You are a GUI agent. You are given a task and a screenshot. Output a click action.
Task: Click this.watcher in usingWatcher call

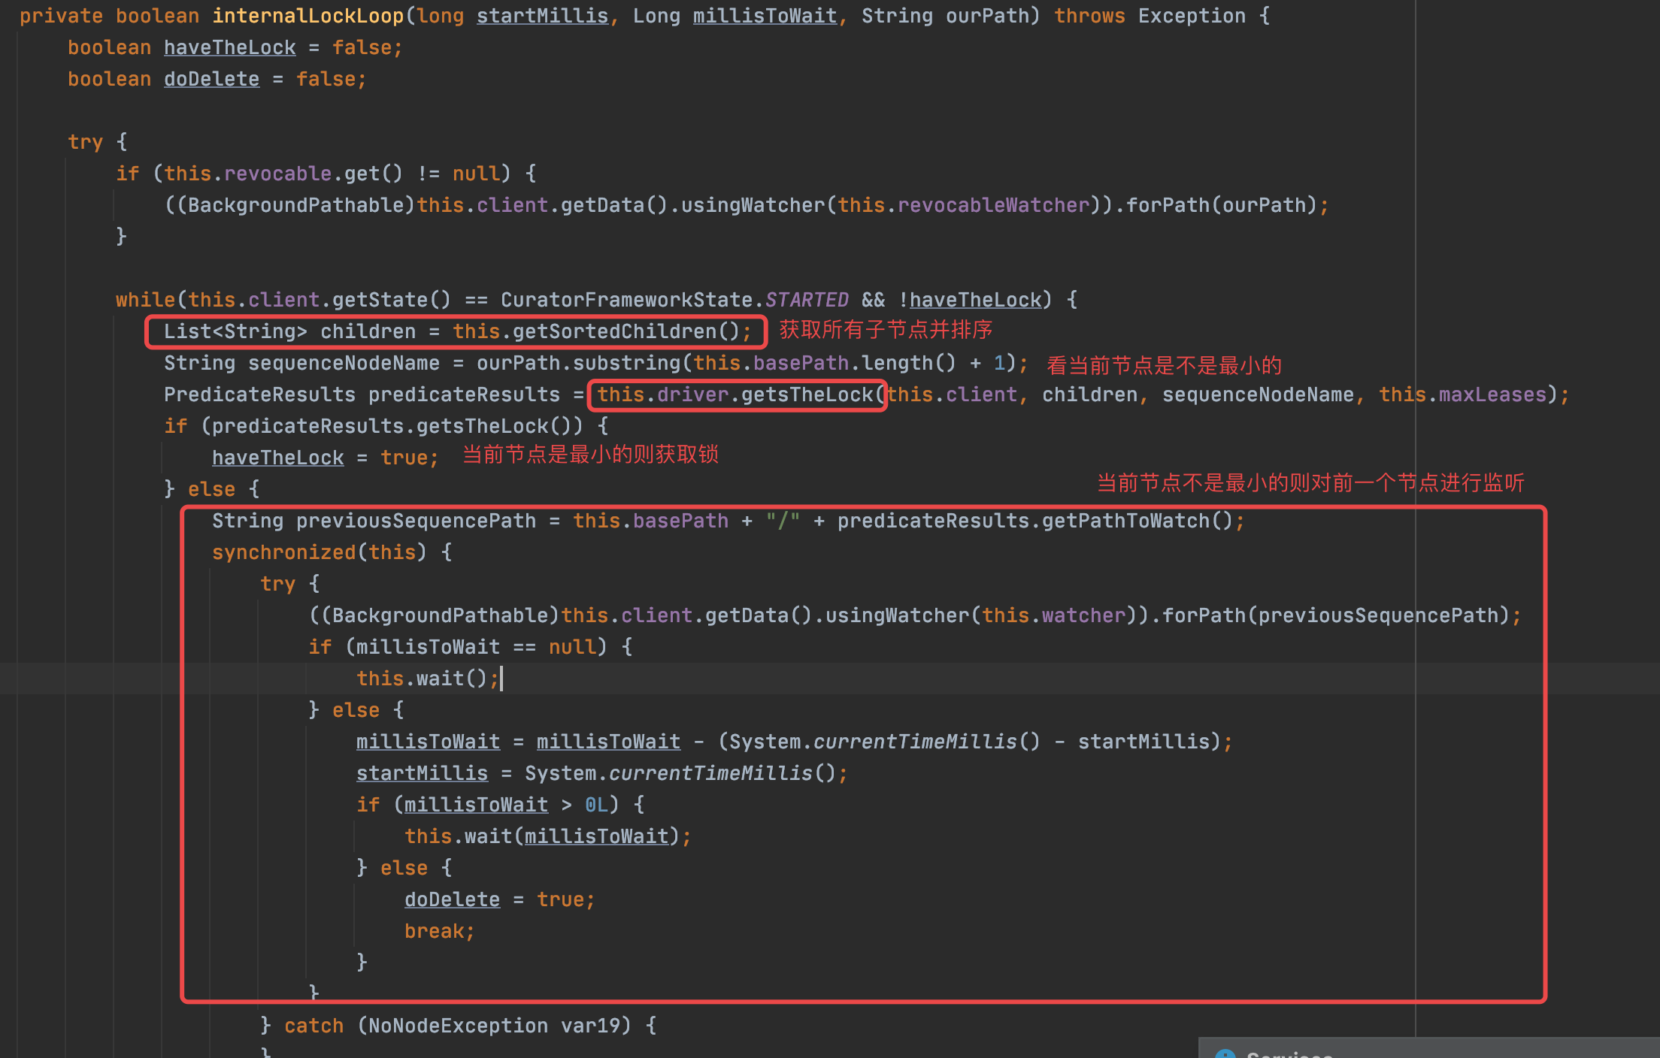[x=1053, y=615]
